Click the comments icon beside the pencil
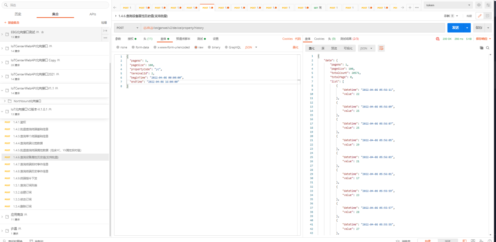This screenshot has width=496, height=242. coord(487,16)
